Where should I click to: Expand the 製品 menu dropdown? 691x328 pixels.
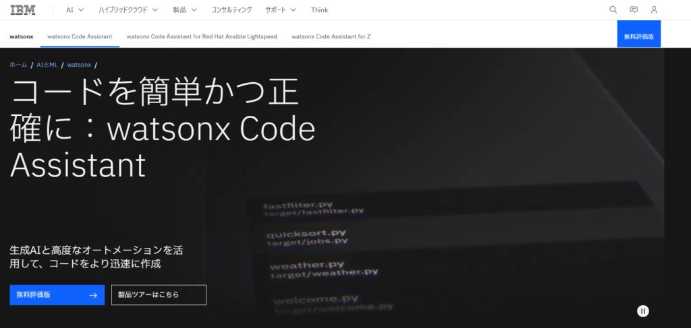click(185, 9)
